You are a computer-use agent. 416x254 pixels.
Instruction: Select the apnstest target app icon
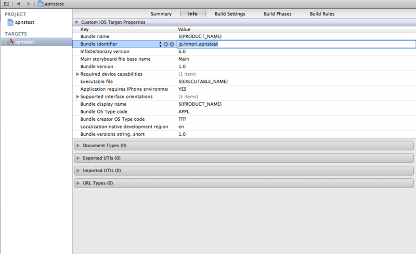tap(10, 42)
